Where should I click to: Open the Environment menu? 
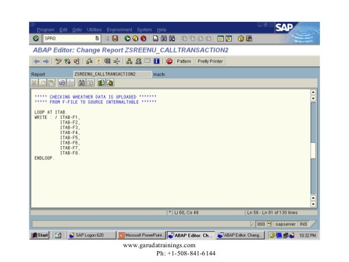coord(119,30)
